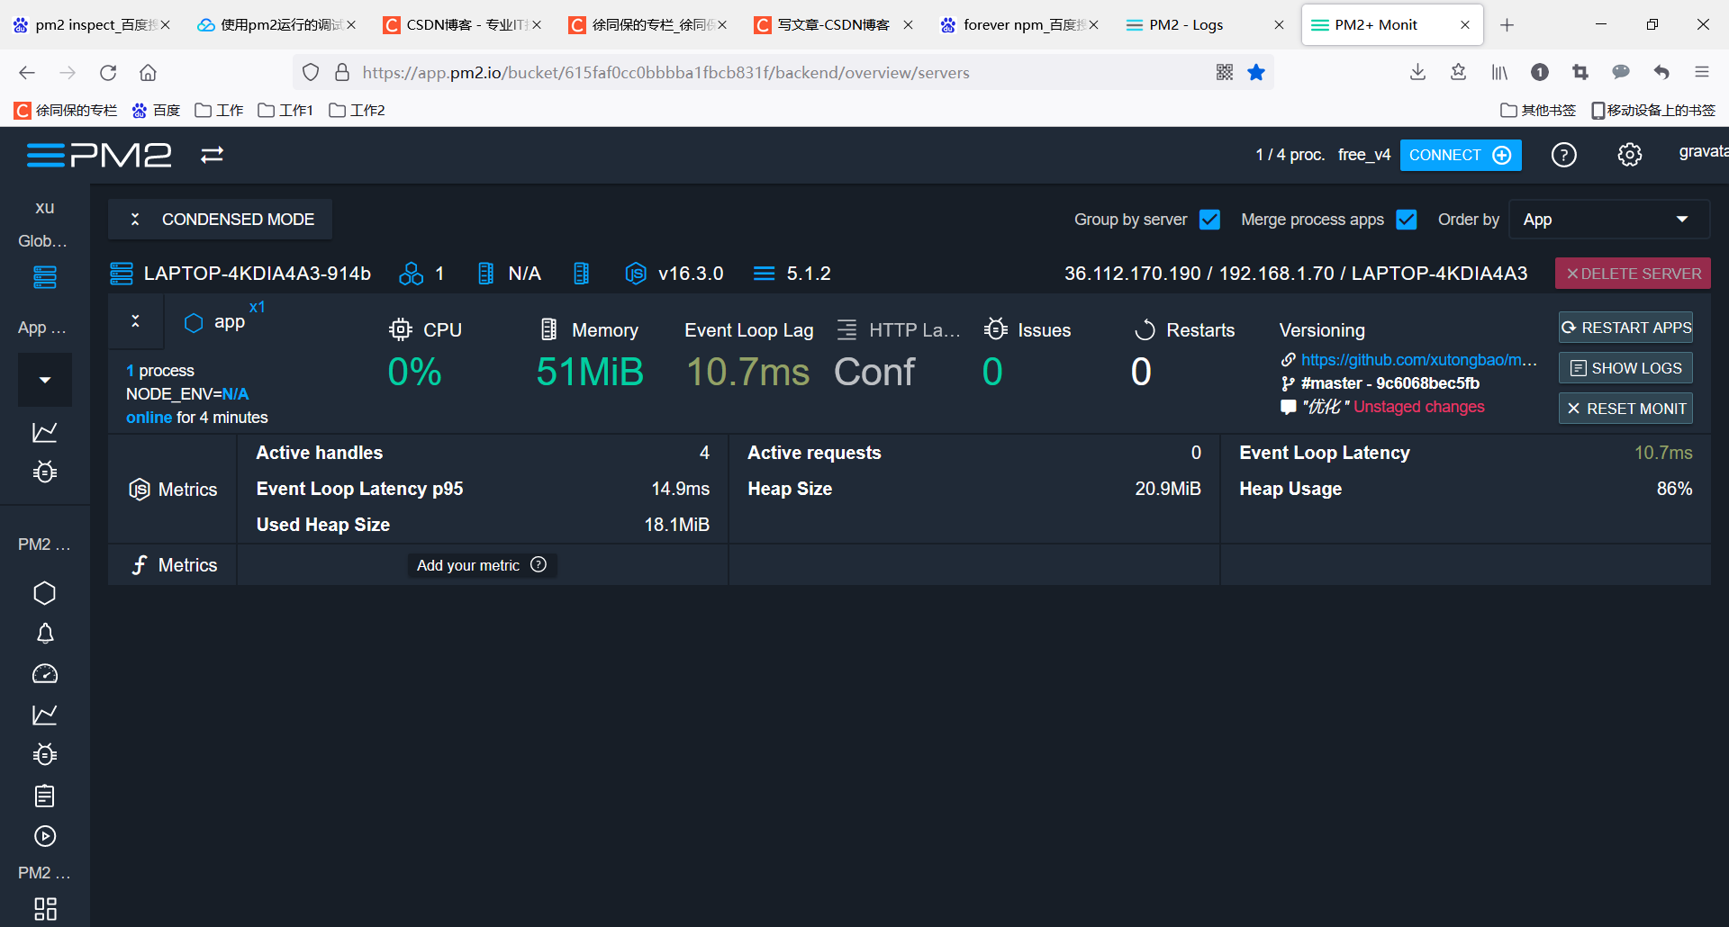Click the process count cubes icon

(x=412, y=274)
